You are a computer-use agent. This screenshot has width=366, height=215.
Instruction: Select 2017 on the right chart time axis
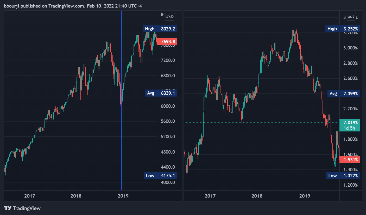pos(210,196)
